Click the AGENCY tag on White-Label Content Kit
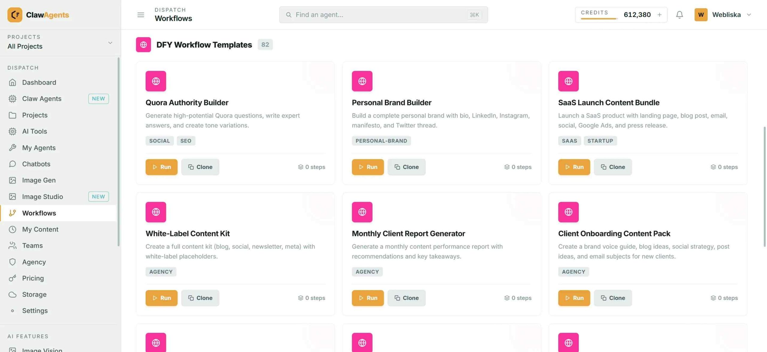The width and height of the screenshot is (767, 352). [x=161, y=272]
